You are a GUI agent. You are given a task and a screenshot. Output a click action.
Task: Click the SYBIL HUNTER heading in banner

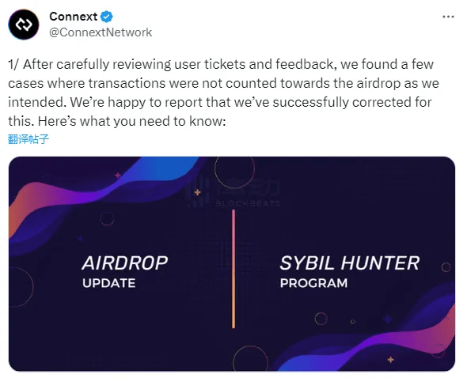tap(350, 263)
